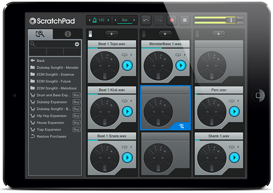Buy the Dubstep SongKit - B... pack
Screen dimensions: 273x193
click(x=76, y=109)
